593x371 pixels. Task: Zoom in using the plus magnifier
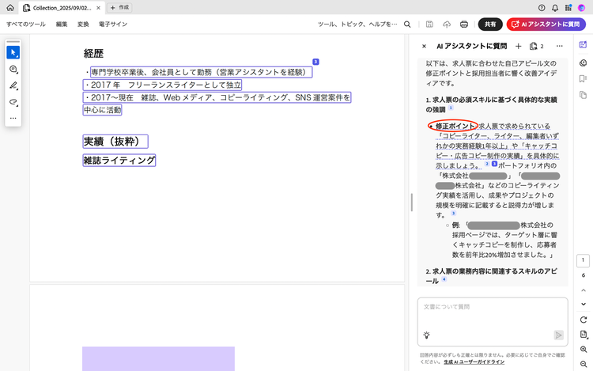(x=583, y=349)
